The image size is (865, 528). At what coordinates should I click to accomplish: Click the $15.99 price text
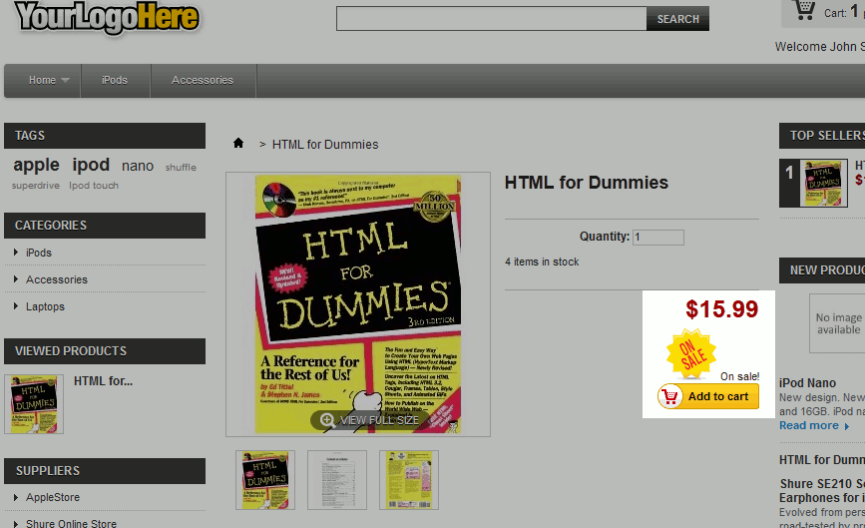721,309
